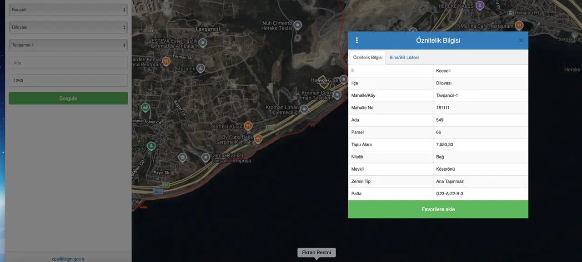
Task: Click the Pafta value G23-A-22-B-3
Action: coord(450,193)
